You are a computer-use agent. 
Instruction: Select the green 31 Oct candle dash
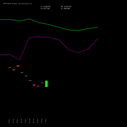point(26,76)
